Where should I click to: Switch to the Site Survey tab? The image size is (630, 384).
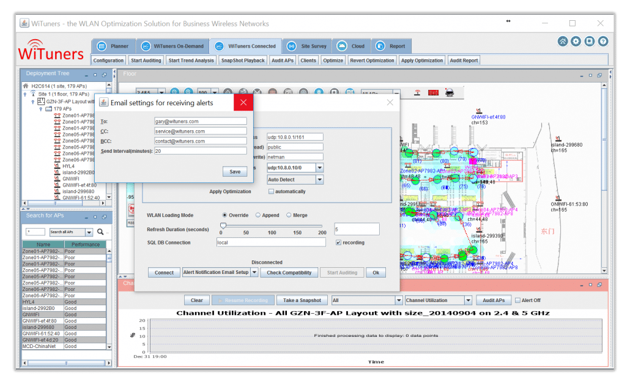[307, 46]
